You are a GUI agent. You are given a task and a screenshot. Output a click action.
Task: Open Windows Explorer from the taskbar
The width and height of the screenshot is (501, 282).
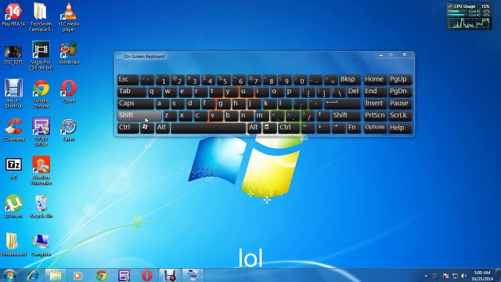click(56, 275)
